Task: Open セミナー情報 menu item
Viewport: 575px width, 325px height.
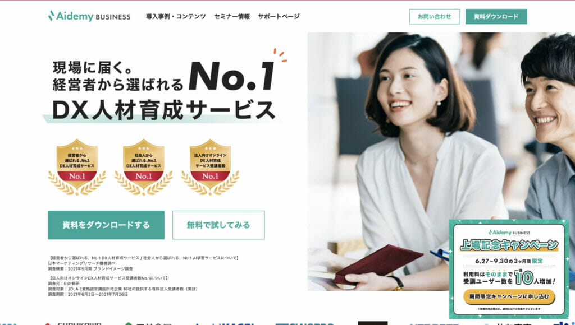Action: coord(232,16)
